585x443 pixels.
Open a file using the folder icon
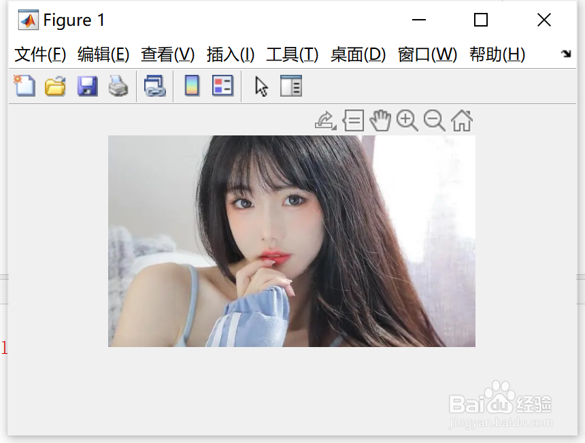[55, 86]
